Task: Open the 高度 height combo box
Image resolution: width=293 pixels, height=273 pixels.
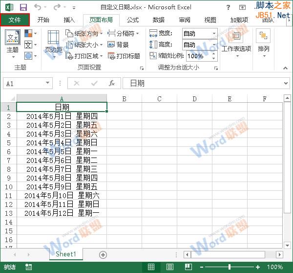Action: point(200,45)
